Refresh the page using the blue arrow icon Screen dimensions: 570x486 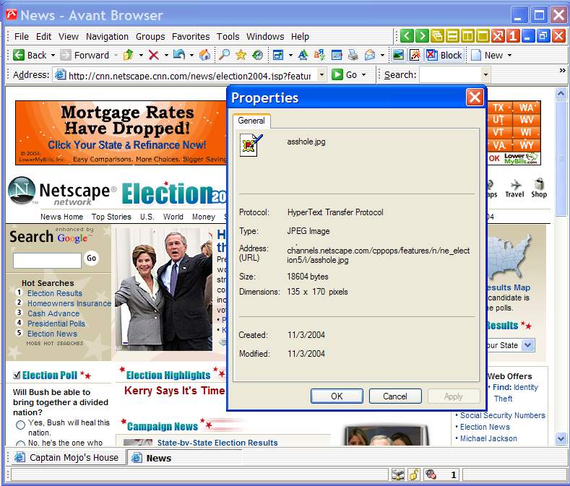tap(179, 55)
